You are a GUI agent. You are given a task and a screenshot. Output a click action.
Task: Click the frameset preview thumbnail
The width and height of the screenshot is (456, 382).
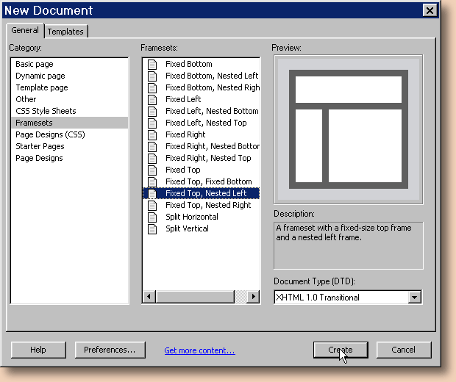[x=348, y=129]
